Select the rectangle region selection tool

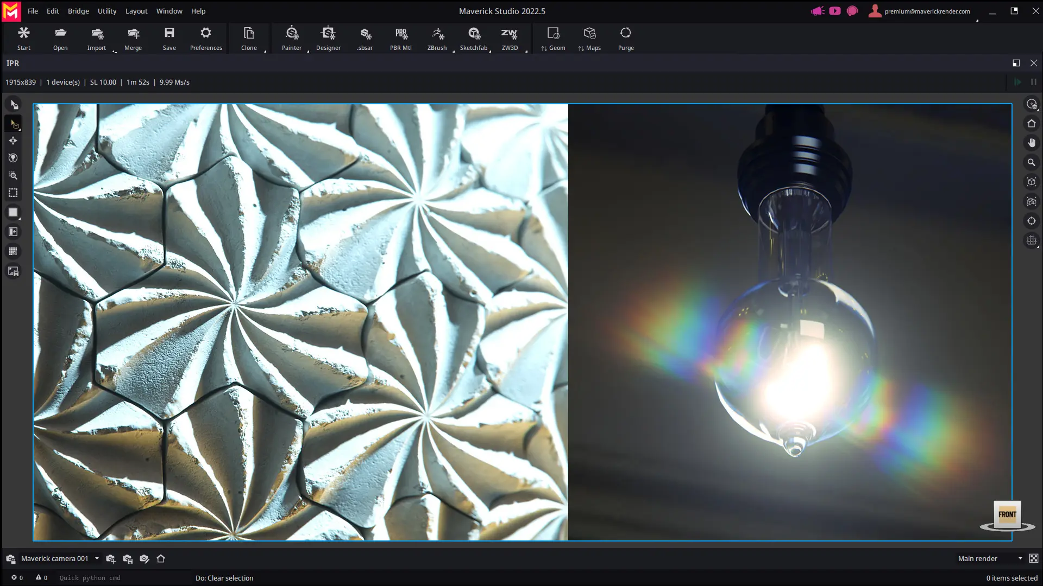[13, 193]
